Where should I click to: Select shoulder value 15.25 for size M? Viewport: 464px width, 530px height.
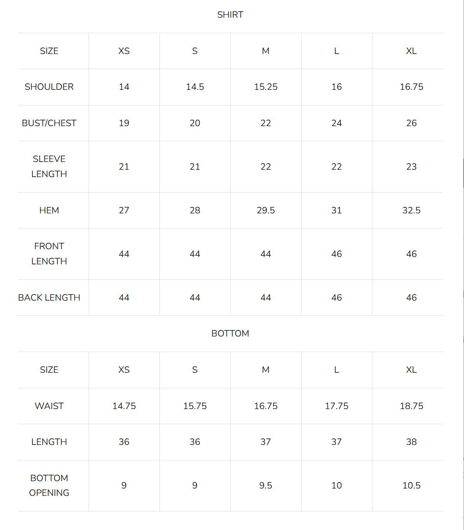[266, 87]
